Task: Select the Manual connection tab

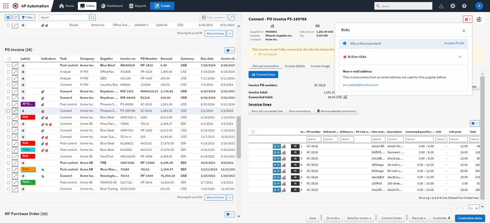Action: click(266, 66)
